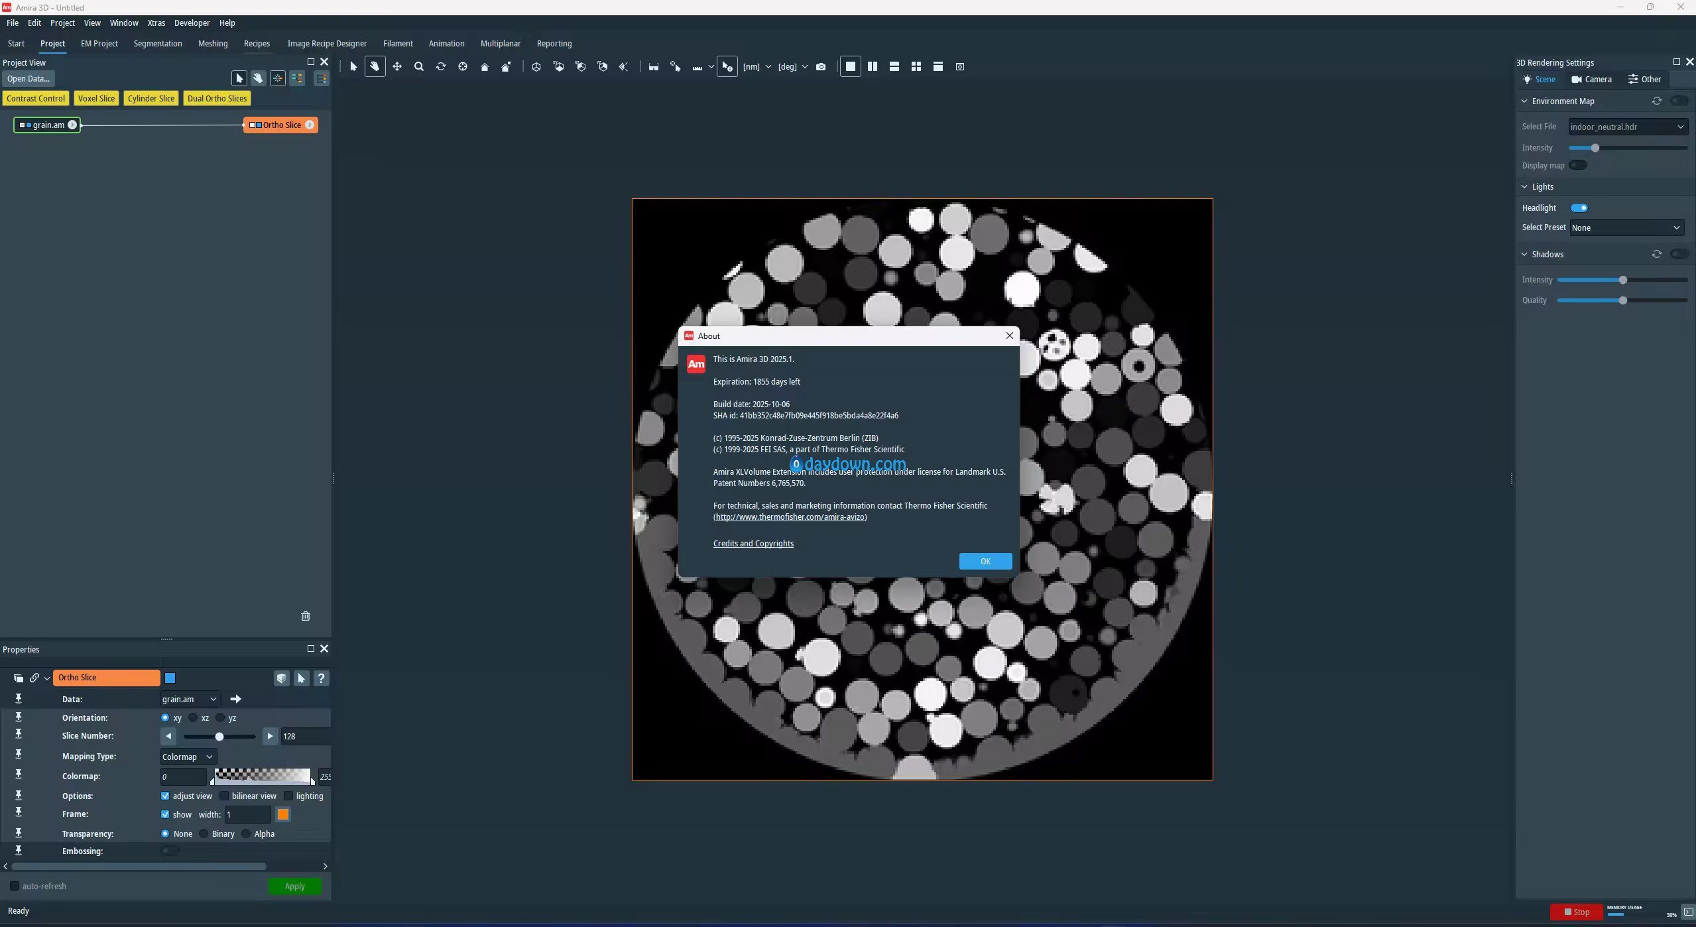The height and width of the screenshot is (927, 1696).
Task: Enable the bilinear view checkbox
Action: 224,796
